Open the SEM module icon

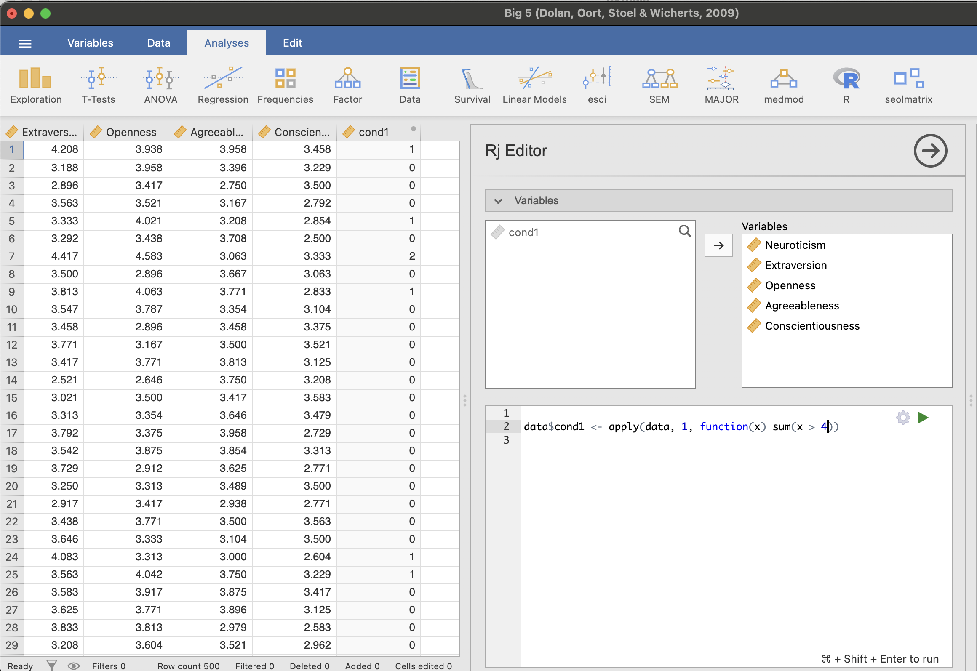[659, 85]
